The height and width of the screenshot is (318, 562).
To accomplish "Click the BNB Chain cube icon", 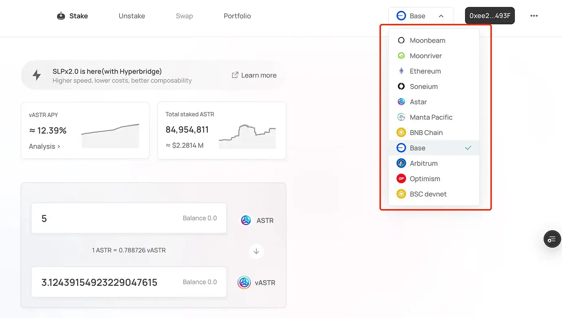I will coord(401,133).
